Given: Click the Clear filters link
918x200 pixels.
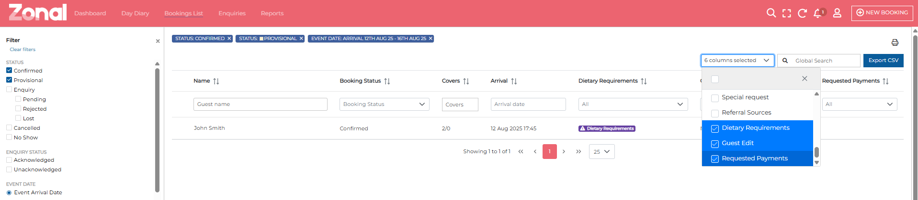Looking at the screenshot, I should point(23,50).
